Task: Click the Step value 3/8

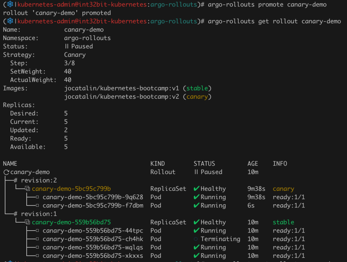Action: (69, 63)
